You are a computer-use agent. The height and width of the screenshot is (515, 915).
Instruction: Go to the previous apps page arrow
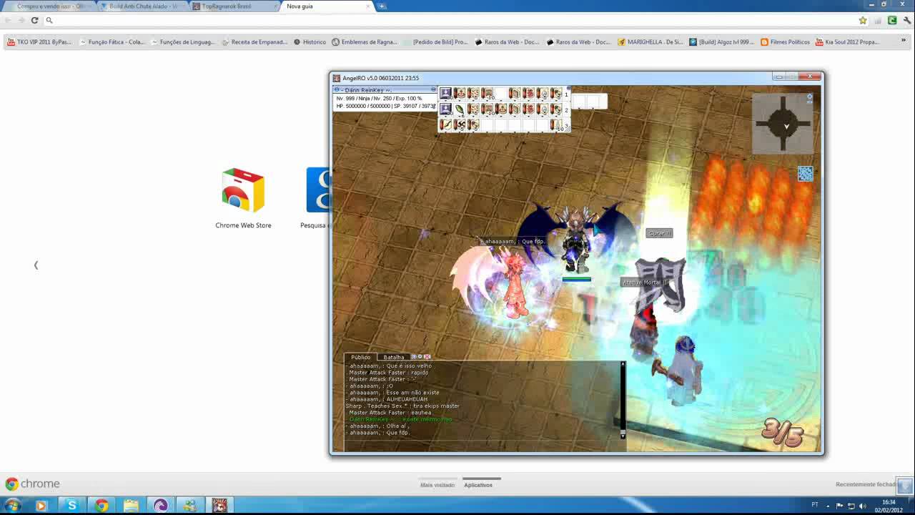click(x=36, y=265)
